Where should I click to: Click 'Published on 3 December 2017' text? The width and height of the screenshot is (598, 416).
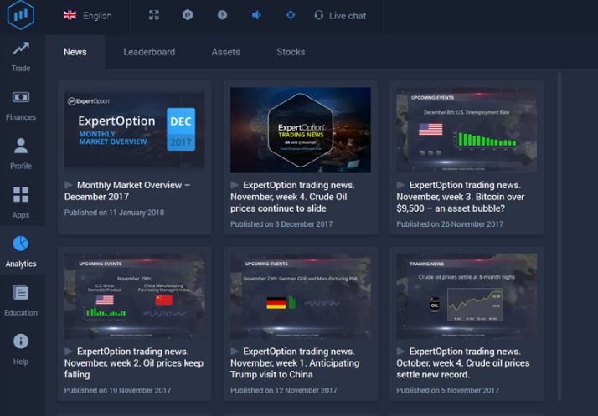[x=281, y=224]
